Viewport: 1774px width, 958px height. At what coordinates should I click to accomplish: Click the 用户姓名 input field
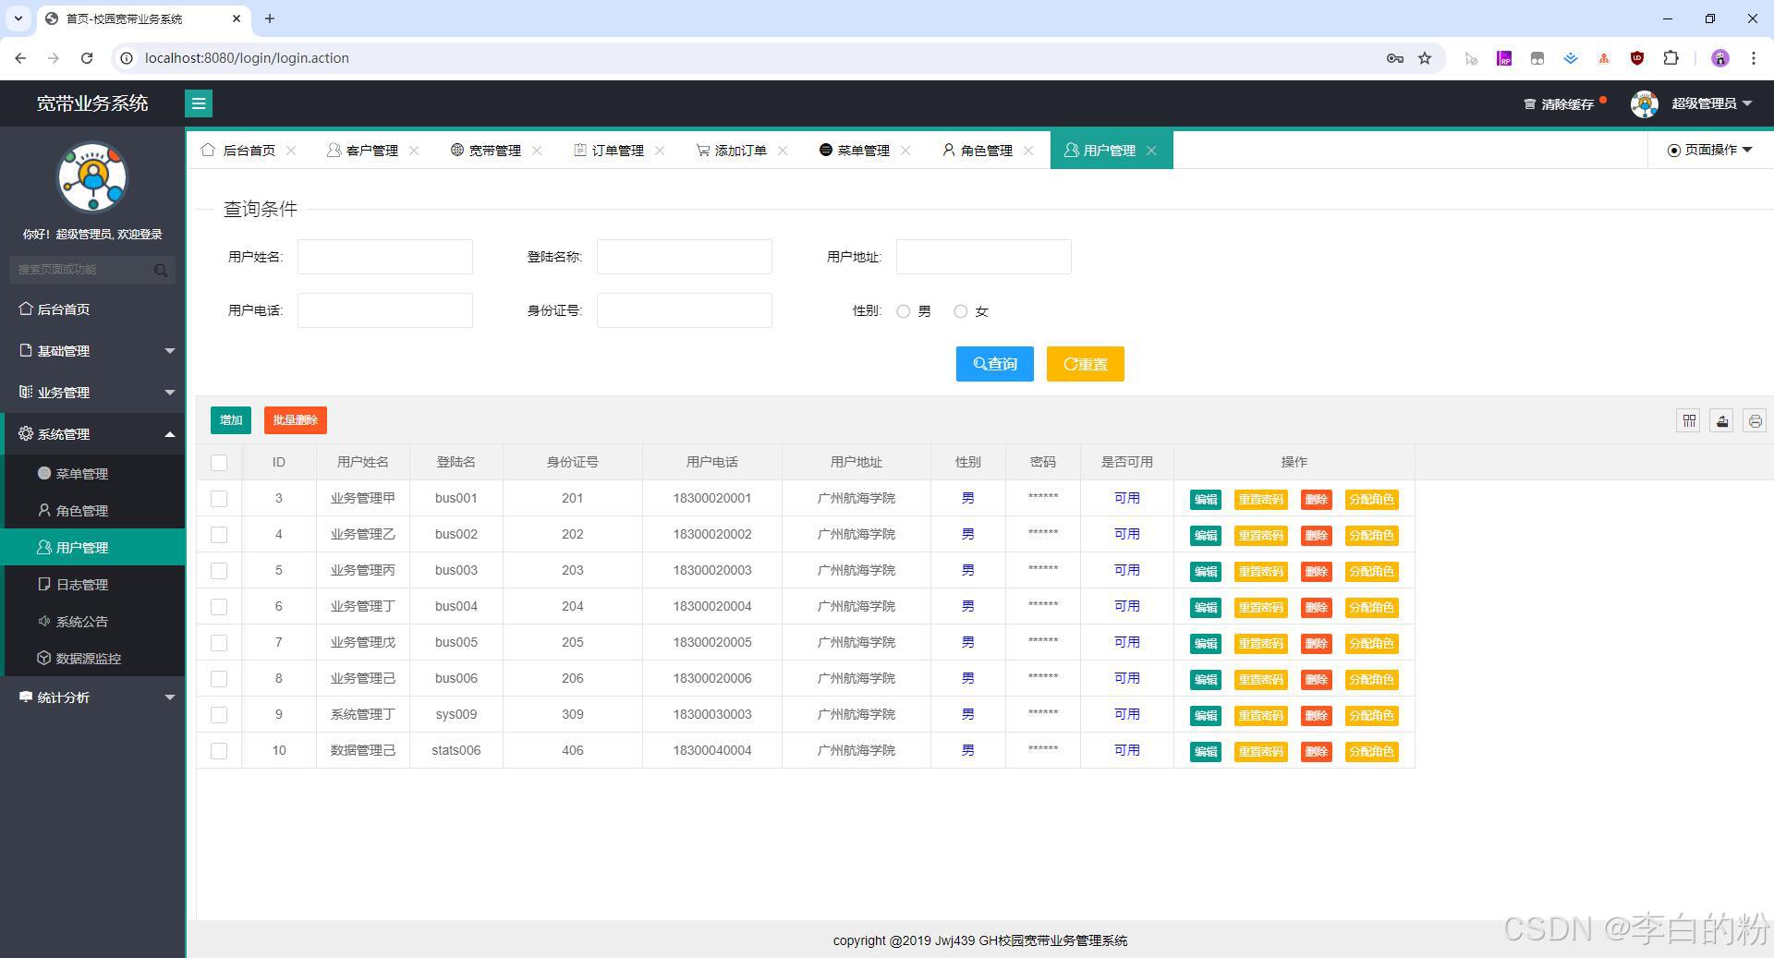pos(385,257)
